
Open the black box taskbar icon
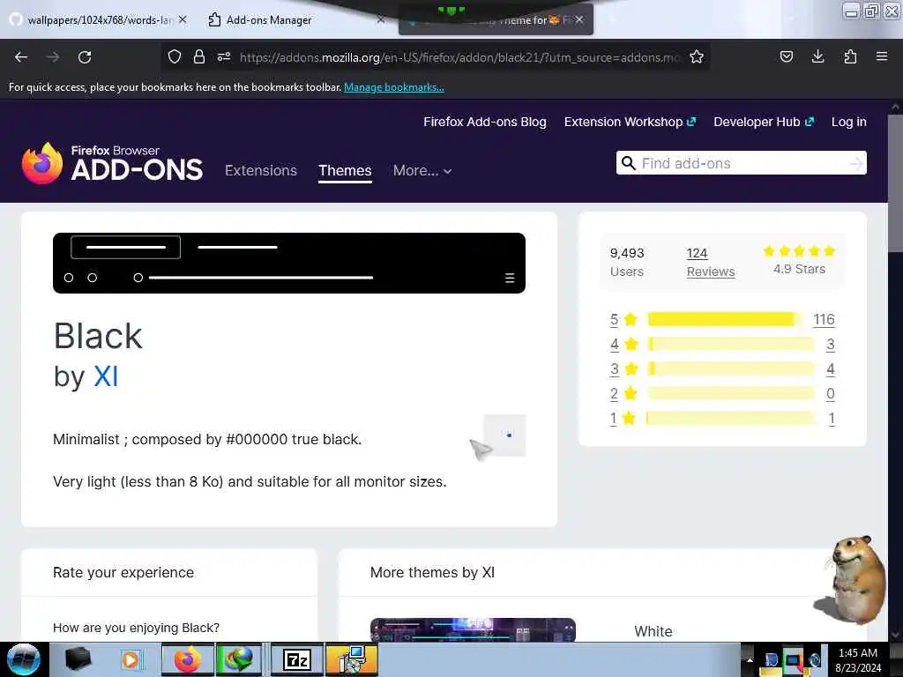tap(78, 659)
